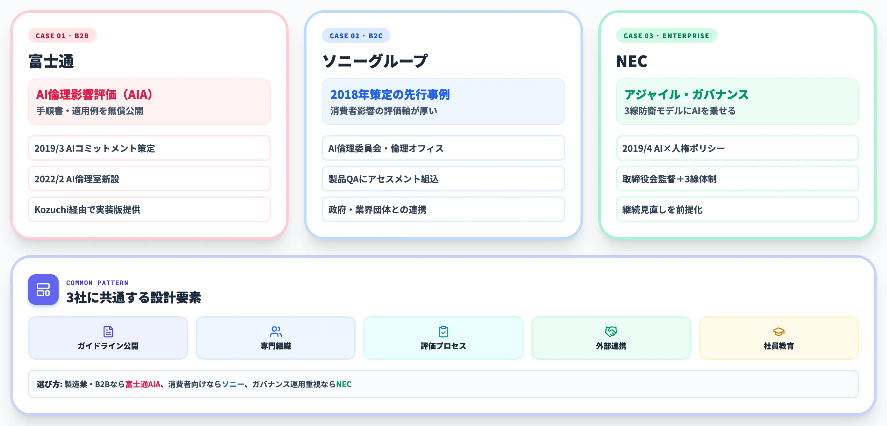This screenshot has height=426, width=887.
Task: Click the handshake icon above 外部連携
Action: [611, 331]
